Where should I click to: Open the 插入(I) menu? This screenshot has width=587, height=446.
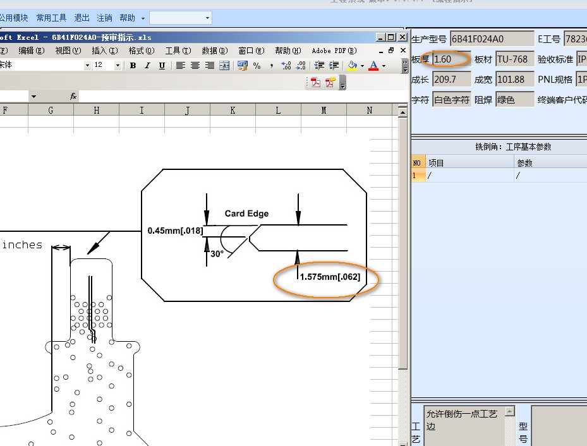click(105, 51)
